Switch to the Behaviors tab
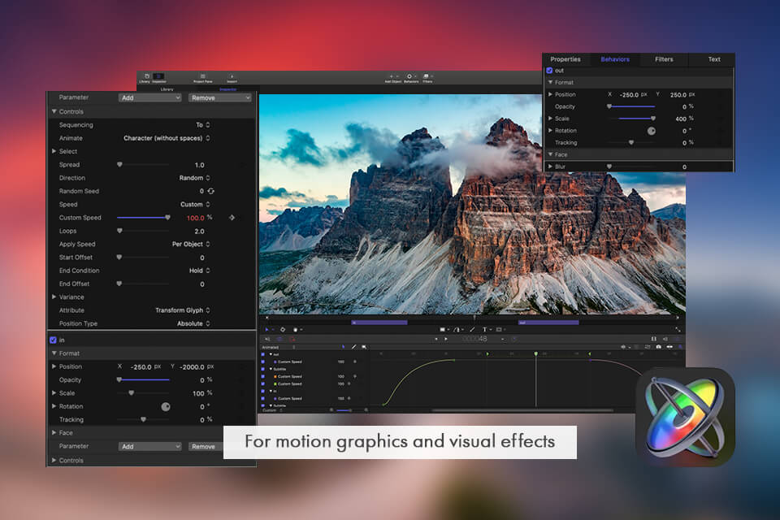 click(x=615, y=59)
